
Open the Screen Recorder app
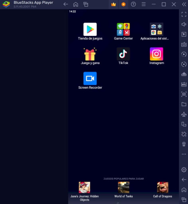[x=90, y=78]
